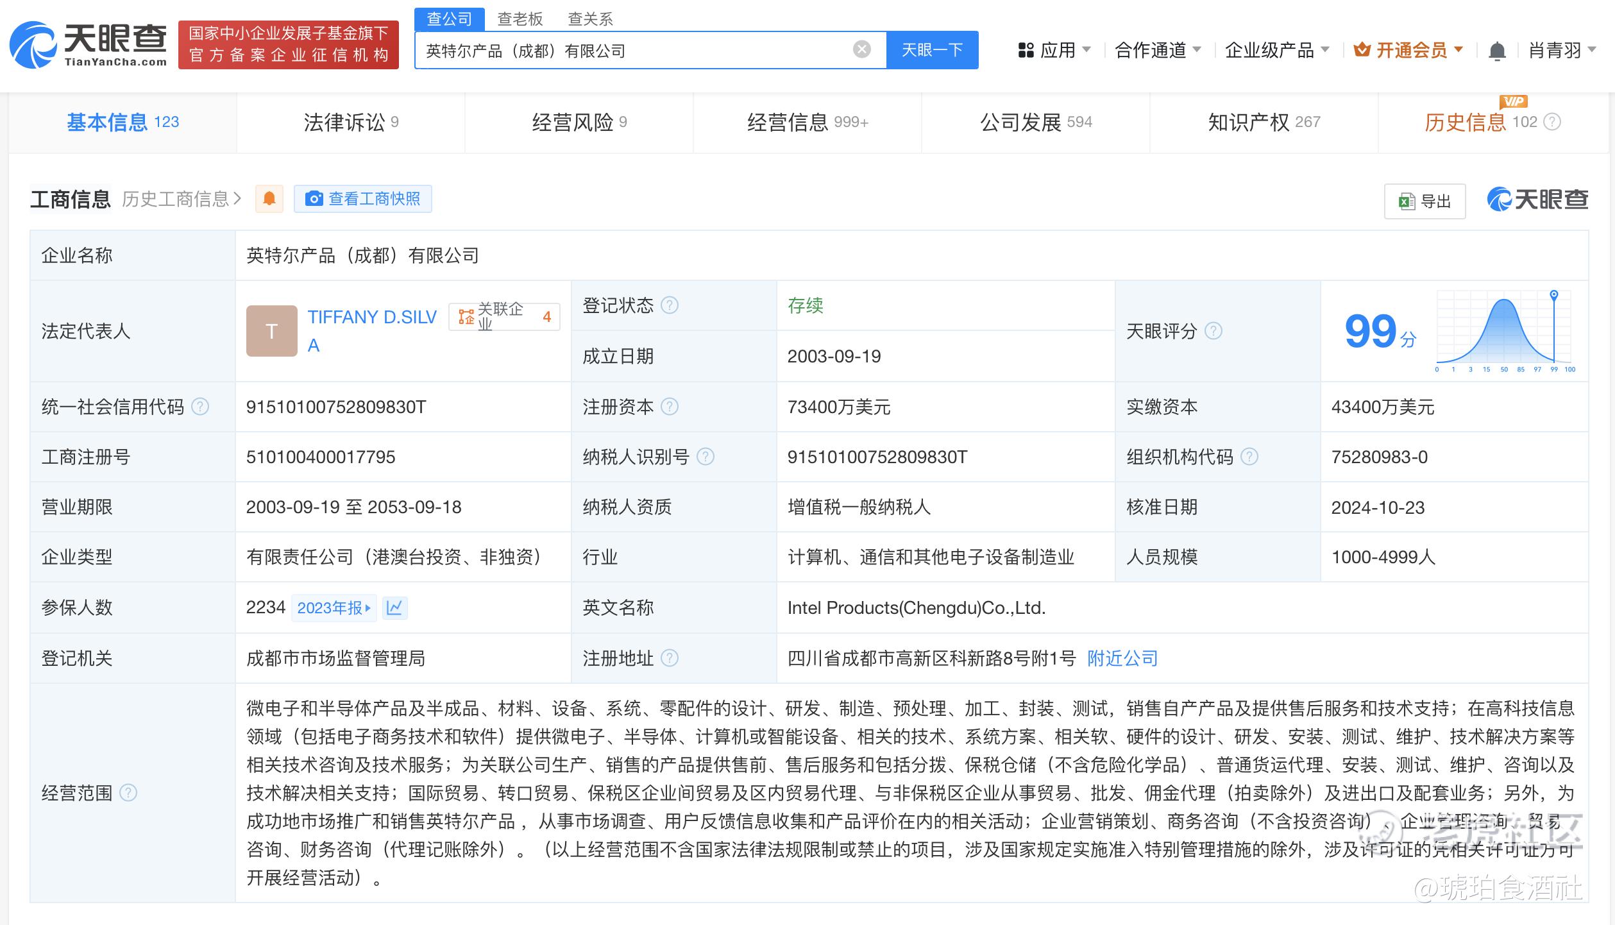Click the help icon next to 注册资本

[671, 407]
